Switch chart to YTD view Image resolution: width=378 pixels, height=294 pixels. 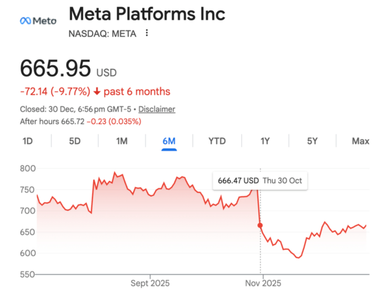pyautogui.click(x=217, y=141)
